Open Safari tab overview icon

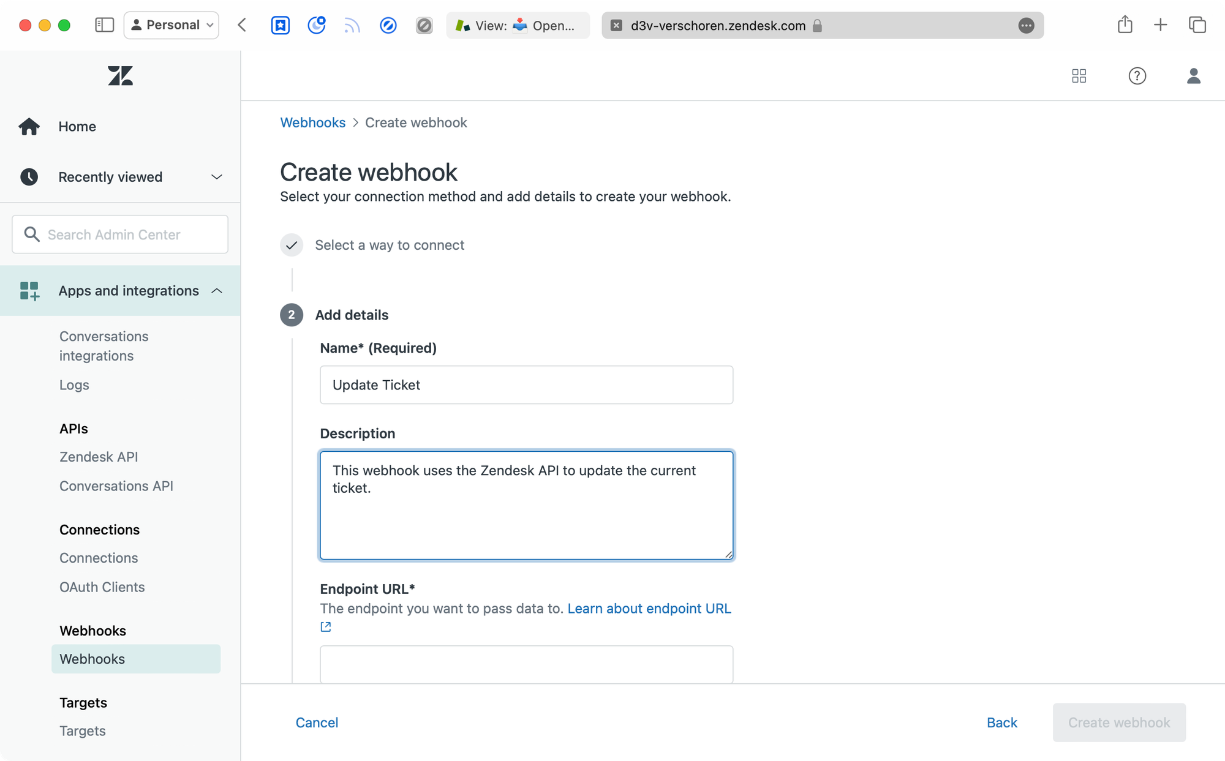point(1197,25)
